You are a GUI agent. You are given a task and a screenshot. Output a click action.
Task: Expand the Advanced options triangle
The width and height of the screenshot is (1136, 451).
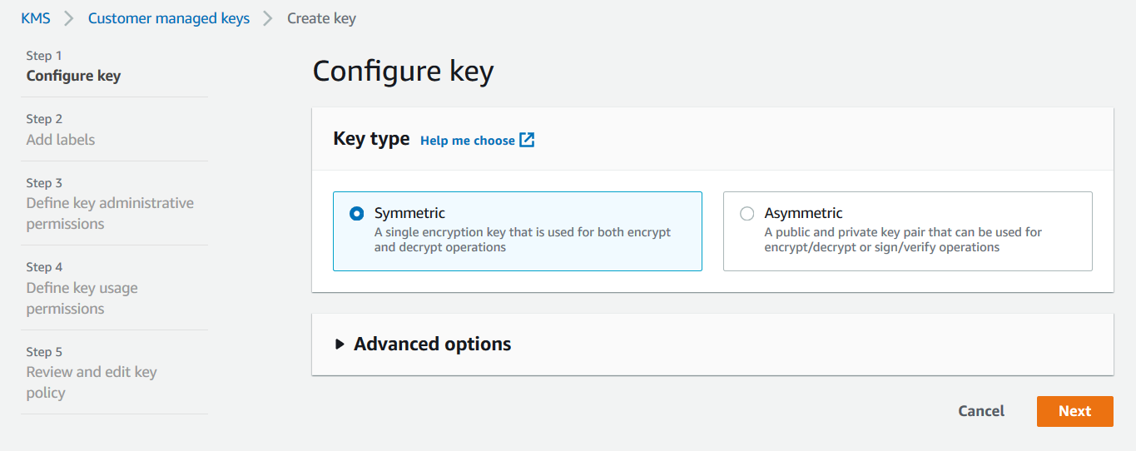[340, 344]
